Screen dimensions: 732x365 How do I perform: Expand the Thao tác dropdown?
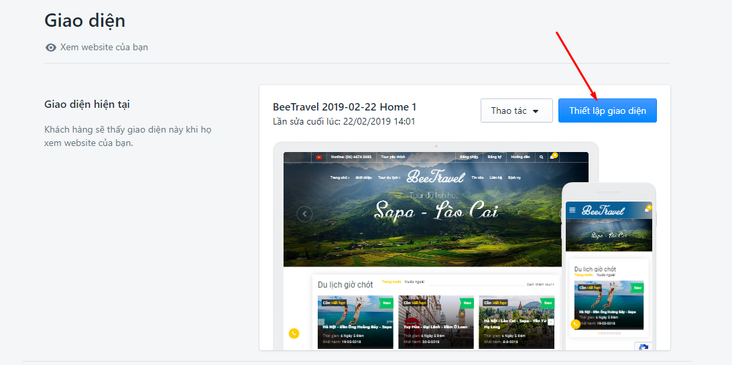pos(517,111)
